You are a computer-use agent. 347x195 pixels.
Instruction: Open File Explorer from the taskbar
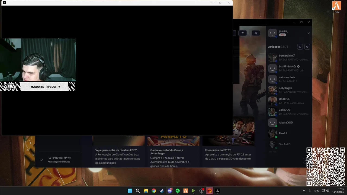click(146, 191)
